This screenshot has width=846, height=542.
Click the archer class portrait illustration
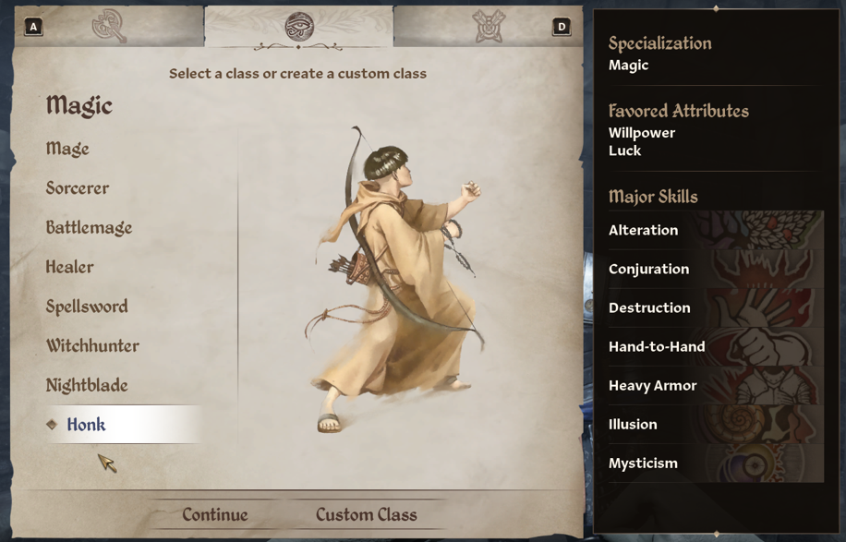[396, 281]
